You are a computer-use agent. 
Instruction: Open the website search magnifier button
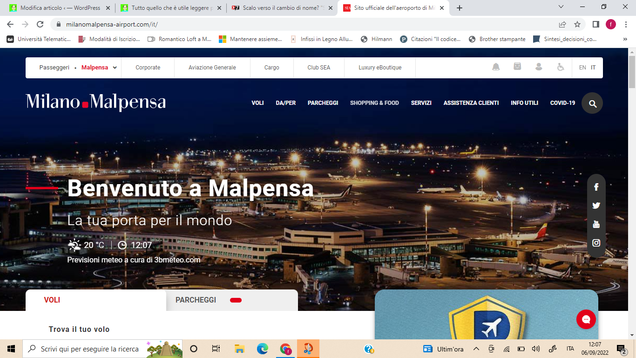tap(592, 103)
